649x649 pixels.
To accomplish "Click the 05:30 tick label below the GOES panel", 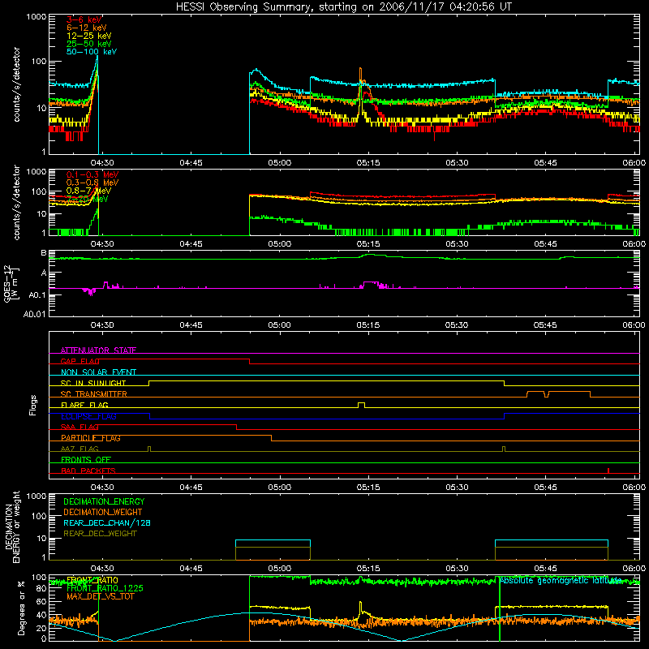I will (457, 325).
